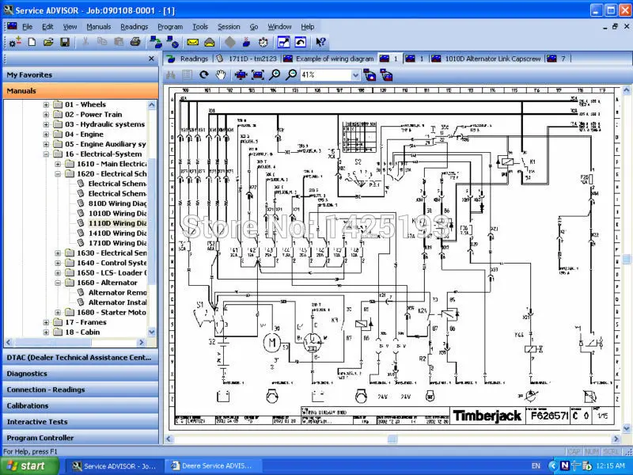
Task: Click the fit to page frame icon
Action: (x=258, y=74)
